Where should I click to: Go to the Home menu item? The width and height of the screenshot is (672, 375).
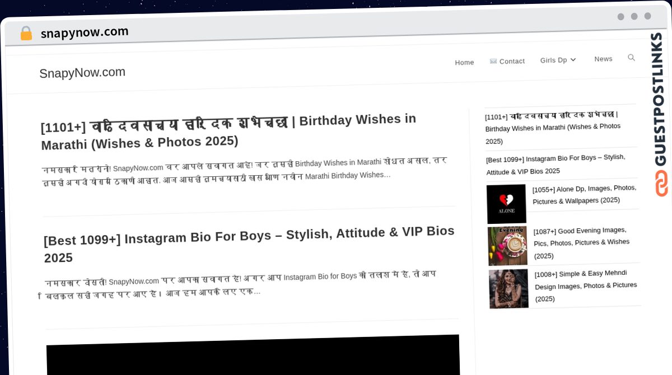tap(464, 62)
